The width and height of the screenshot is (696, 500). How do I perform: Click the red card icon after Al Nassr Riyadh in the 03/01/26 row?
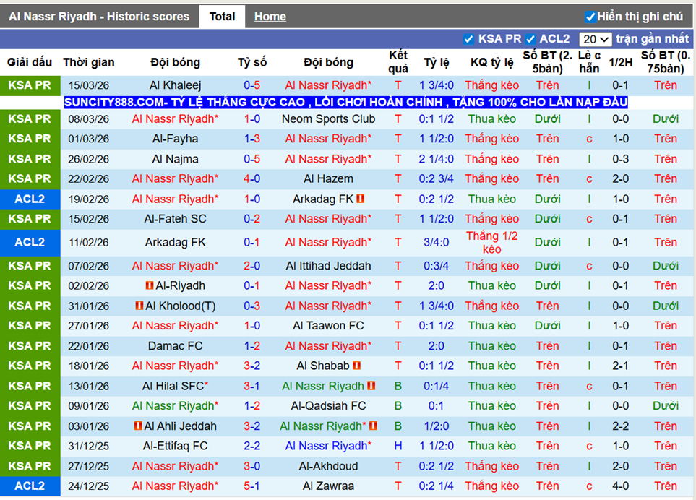(374, 426)
